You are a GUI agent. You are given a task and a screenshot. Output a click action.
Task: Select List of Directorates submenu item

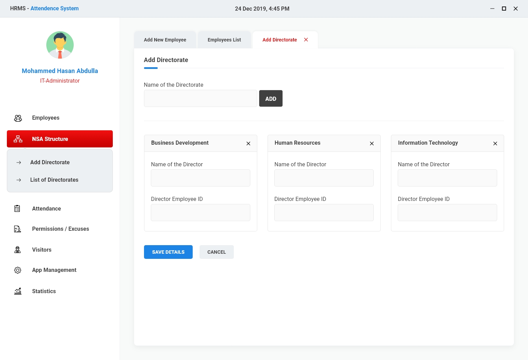tap(54, 180)
